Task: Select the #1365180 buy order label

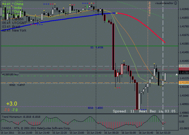Action: pyautogui.click(x=10, y=74)
